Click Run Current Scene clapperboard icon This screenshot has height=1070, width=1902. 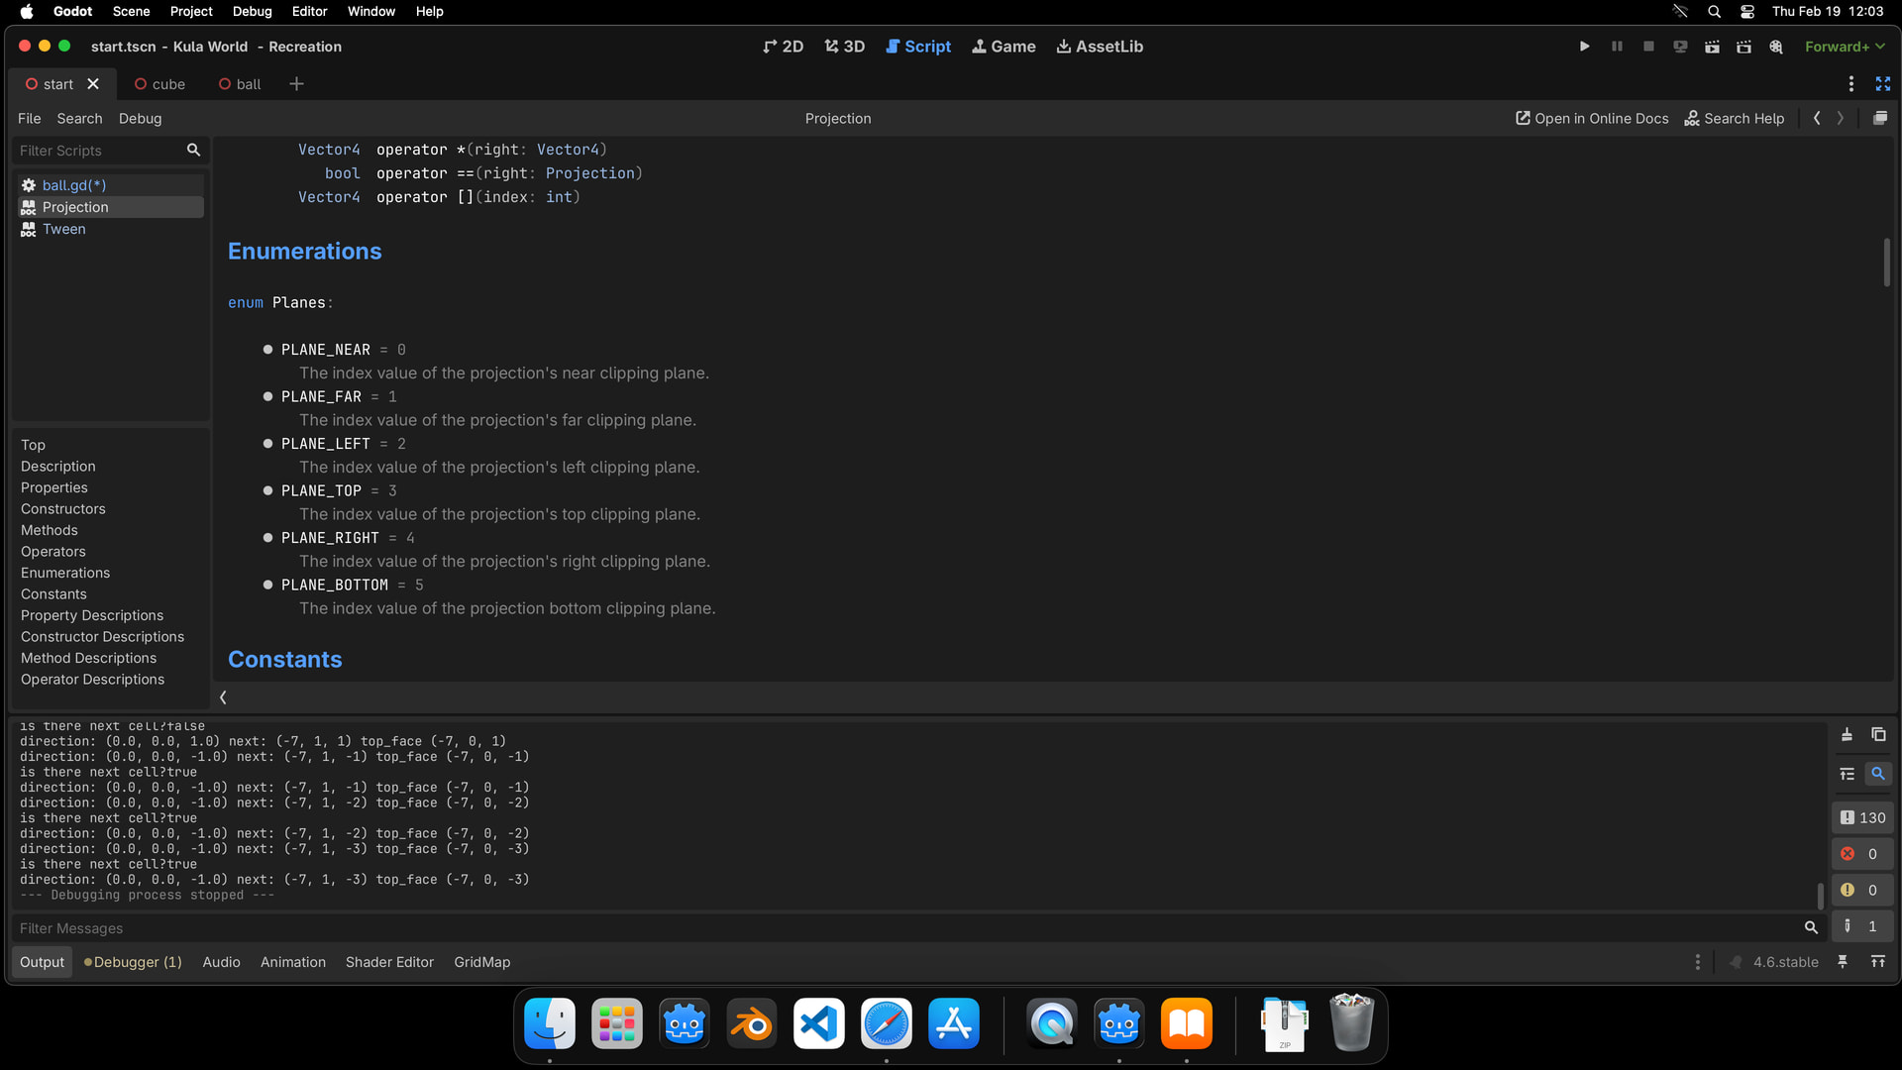click(x=1712, y=47)
